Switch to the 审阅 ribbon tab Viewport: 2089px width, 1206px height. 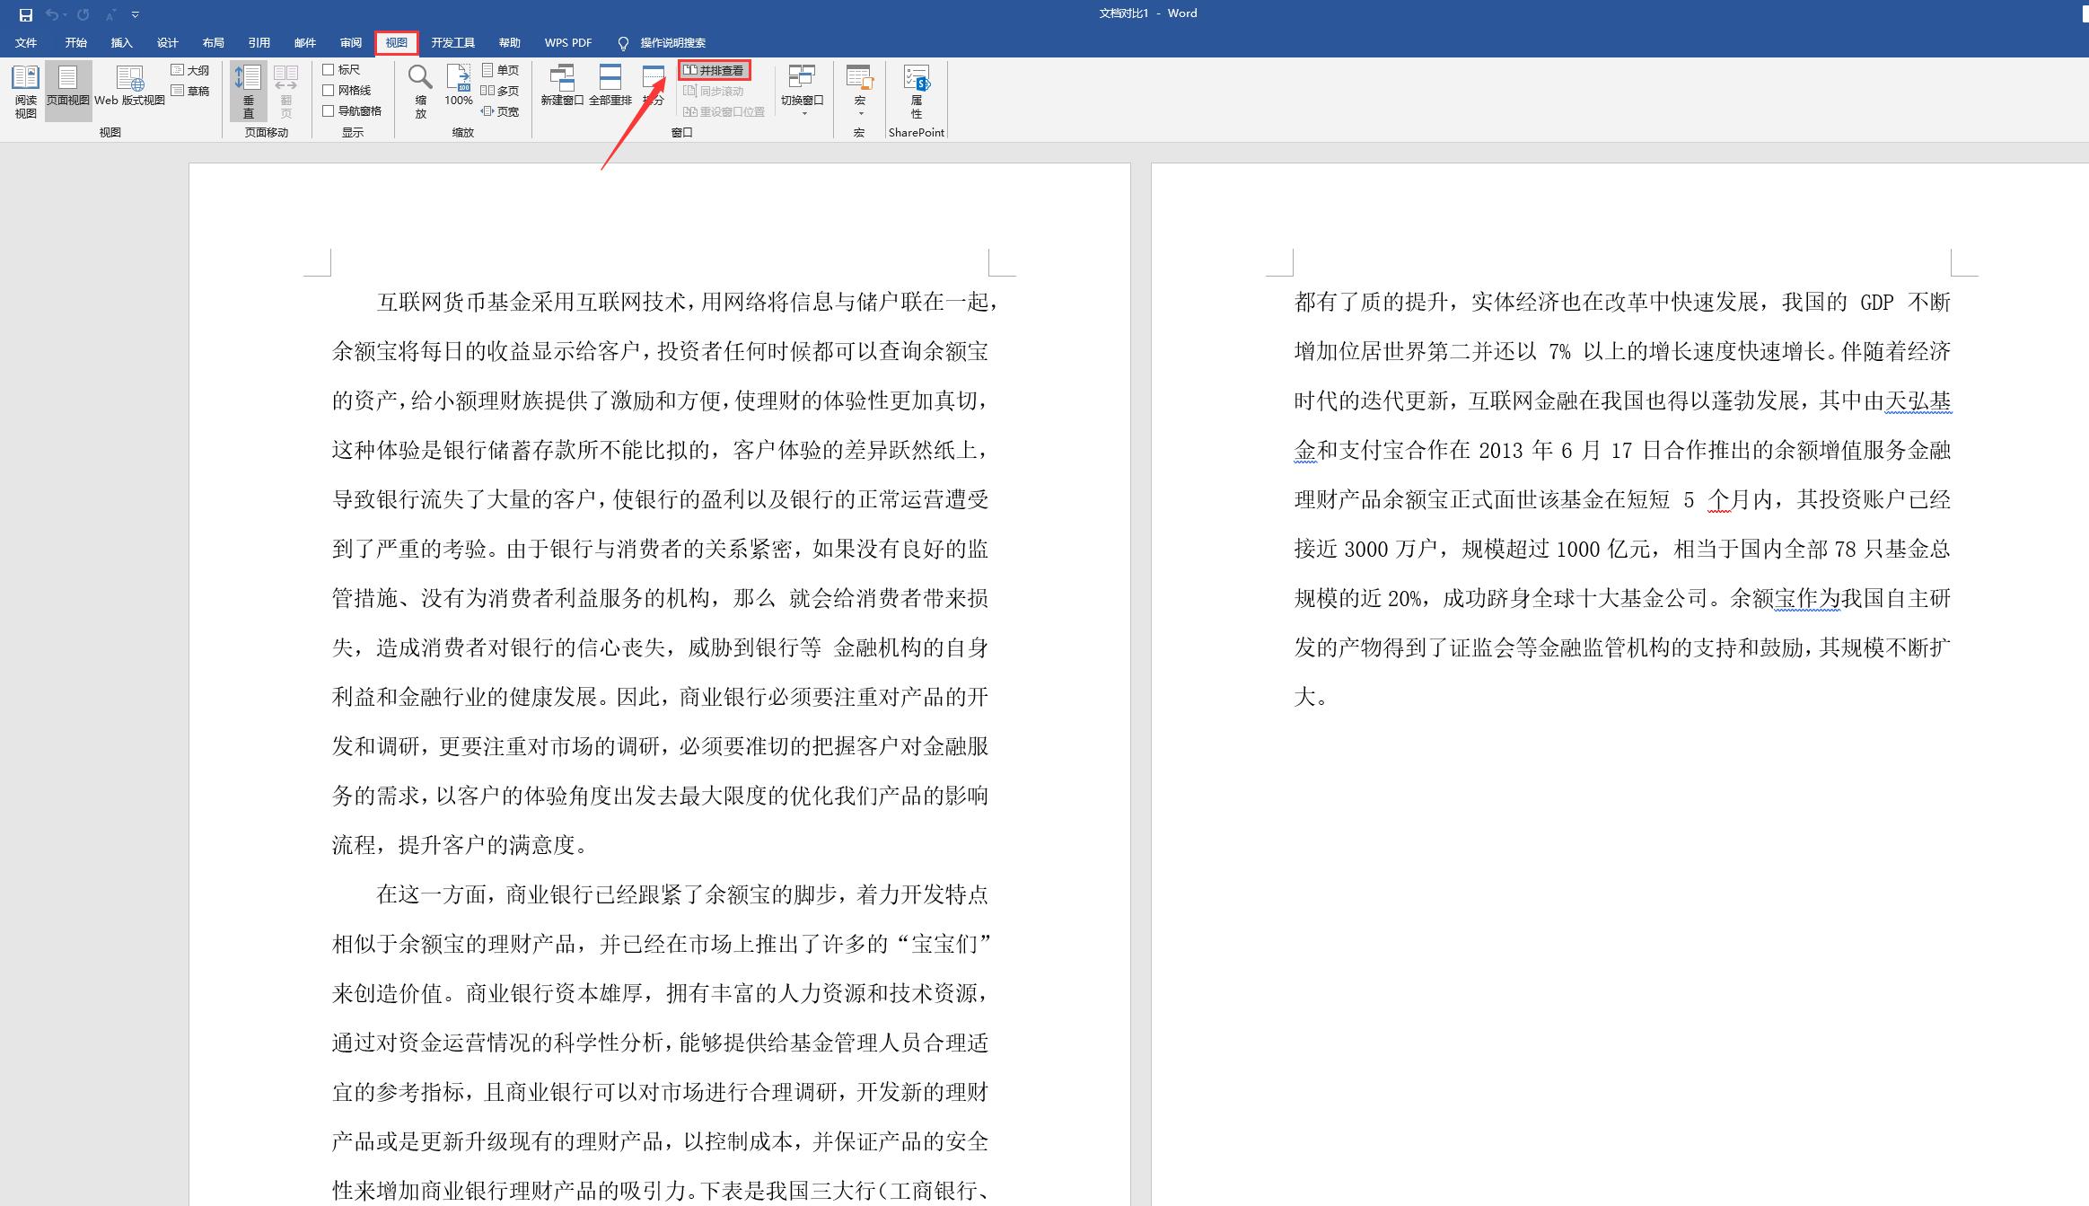pyautogui.click(x=350, y=42)
